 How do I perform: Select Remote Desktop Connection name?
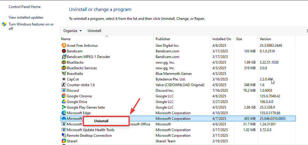(89, 136)
